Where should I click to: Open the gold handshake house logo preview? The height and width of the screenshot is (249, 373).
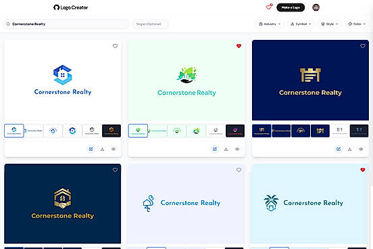coord(63,204)
